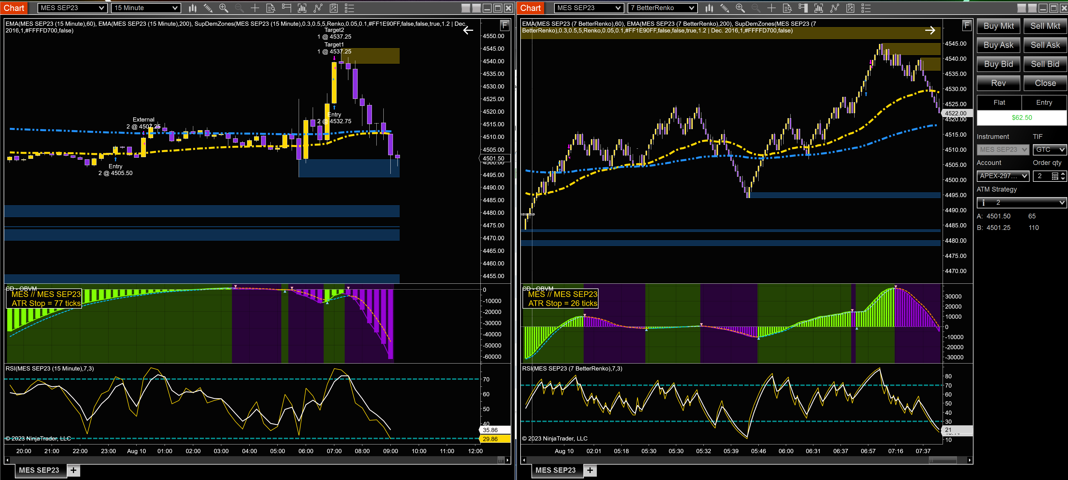Add new tab next to right chart's MES SEP23
Viewport: 1068px width, 480px height.
pos(590,470)
